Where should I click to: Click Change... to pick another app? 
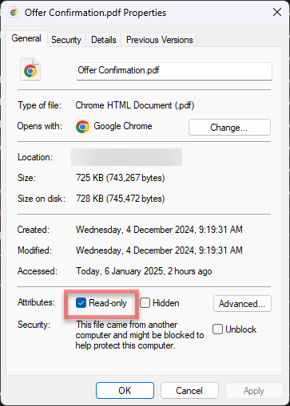tap(229, 128)
